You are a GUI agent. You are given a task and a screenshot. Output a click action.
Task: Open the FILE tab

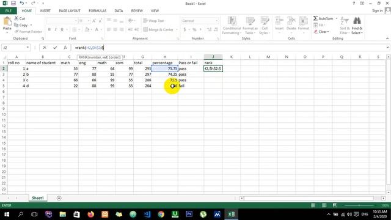pyautogui.click(x=8, y=11)
